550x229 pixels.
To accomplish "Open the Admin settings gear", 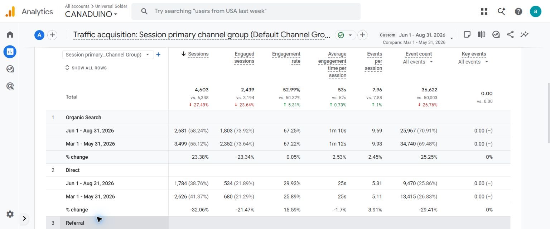I will (x=10, y=214).
